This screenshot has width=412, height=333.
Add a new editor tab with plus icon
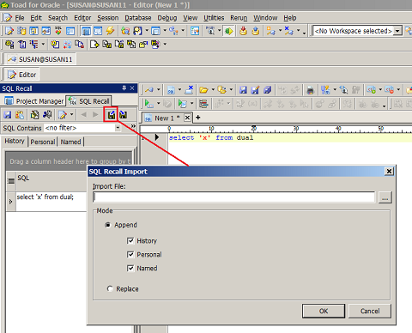pos(197,118)
